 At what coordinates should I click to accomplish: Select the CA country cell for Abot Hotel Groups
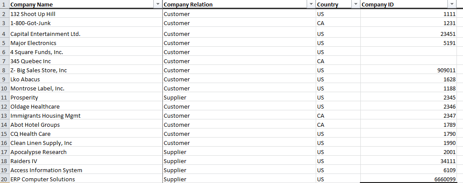click(x=338, y=125)
